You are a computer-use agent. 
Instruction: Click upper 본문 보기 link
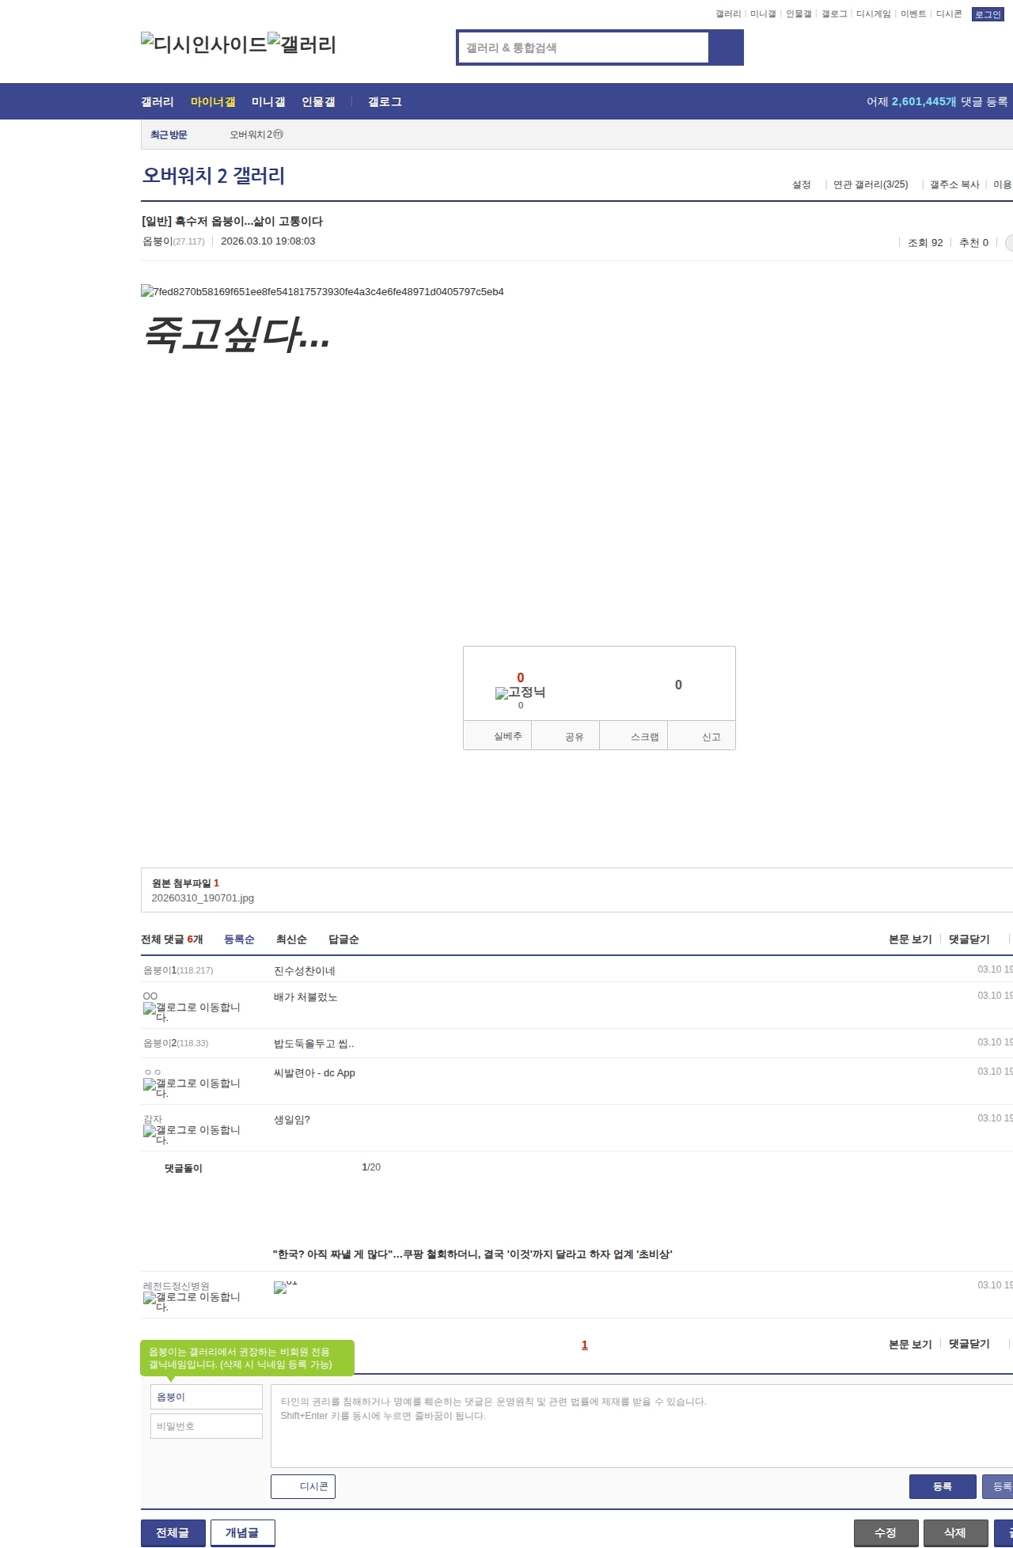coord(910,939)
